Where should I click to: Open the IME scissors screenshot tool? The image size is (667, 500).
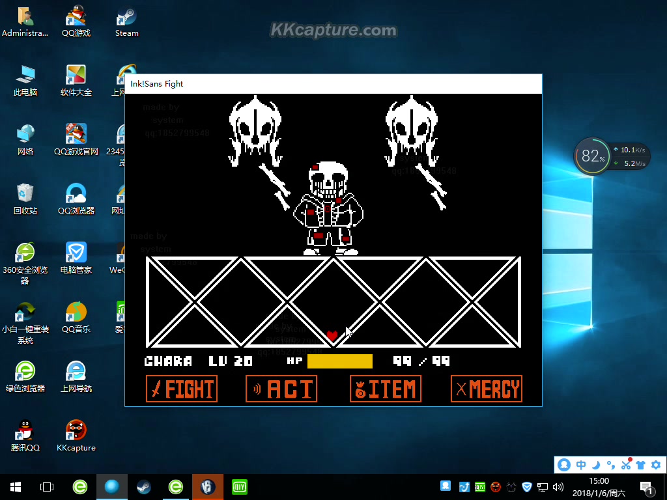[626, 464]
